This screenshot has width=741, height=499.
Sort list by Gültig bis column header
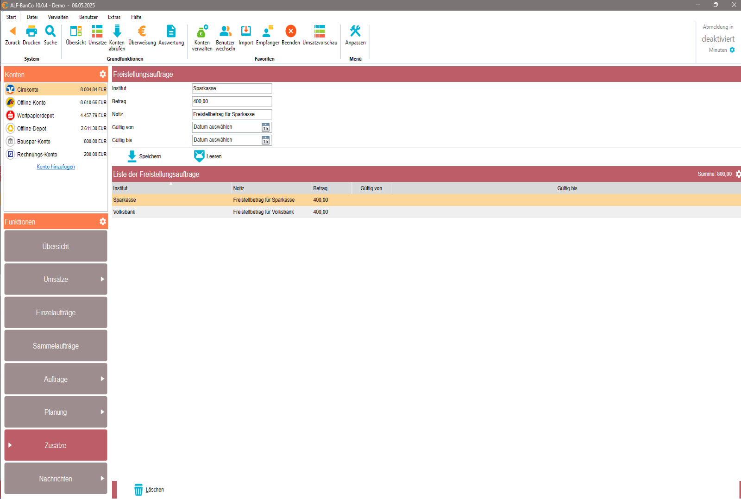coord(567,188)
